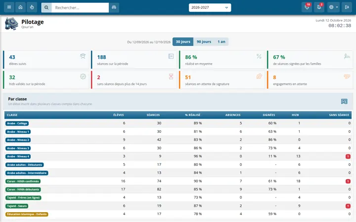Open Arabe adultes - Intermédiaire class tag
Image resolution: width=356 pixels, height=222 pixels.
tap(27, 173)
